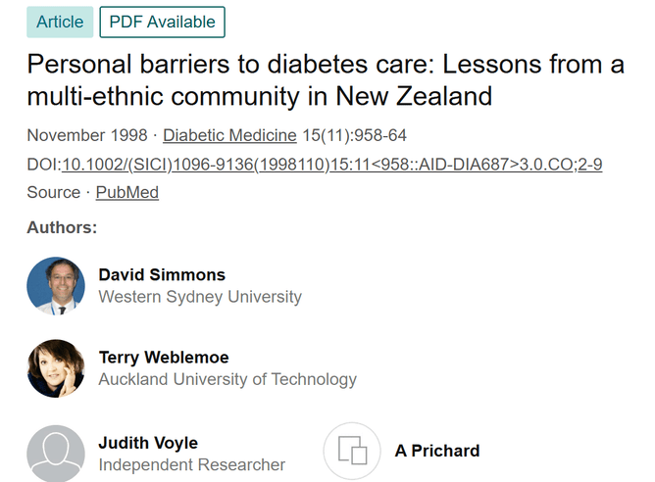655x482 pixels.
Task: Click David Simmons' profile photo
Action: tap(56, 286)
